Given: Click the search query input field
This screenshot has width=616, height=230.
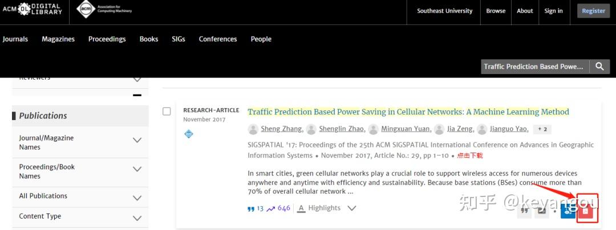Looking at the screenshot, I should pos(534,67).
